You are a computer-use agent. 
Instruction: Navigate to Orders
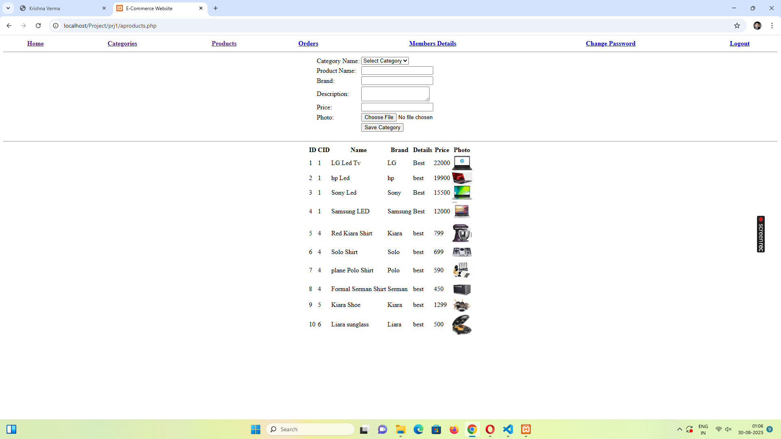coord(308,43)
